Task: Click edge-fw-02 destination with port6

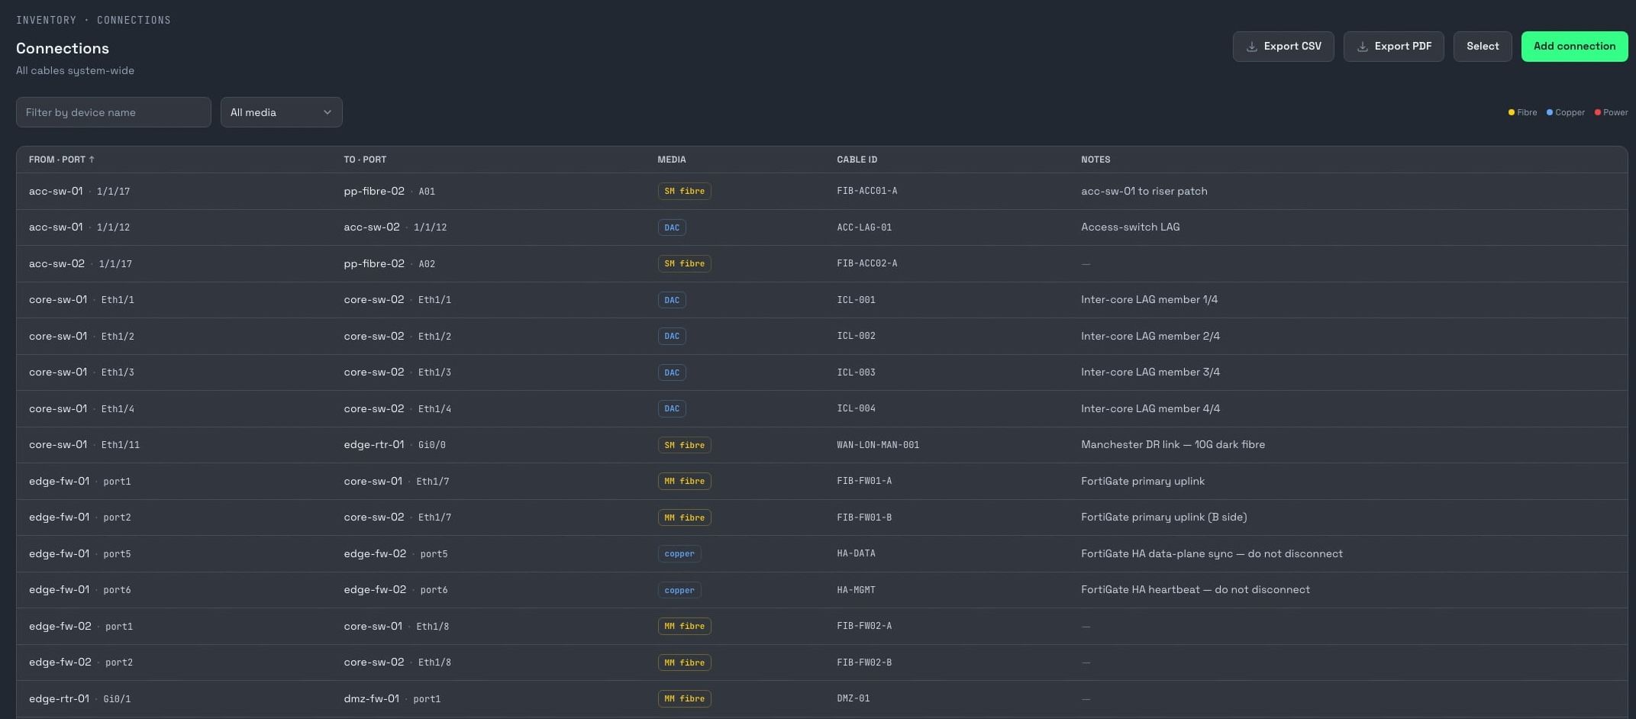Action: tap(375, 589)
